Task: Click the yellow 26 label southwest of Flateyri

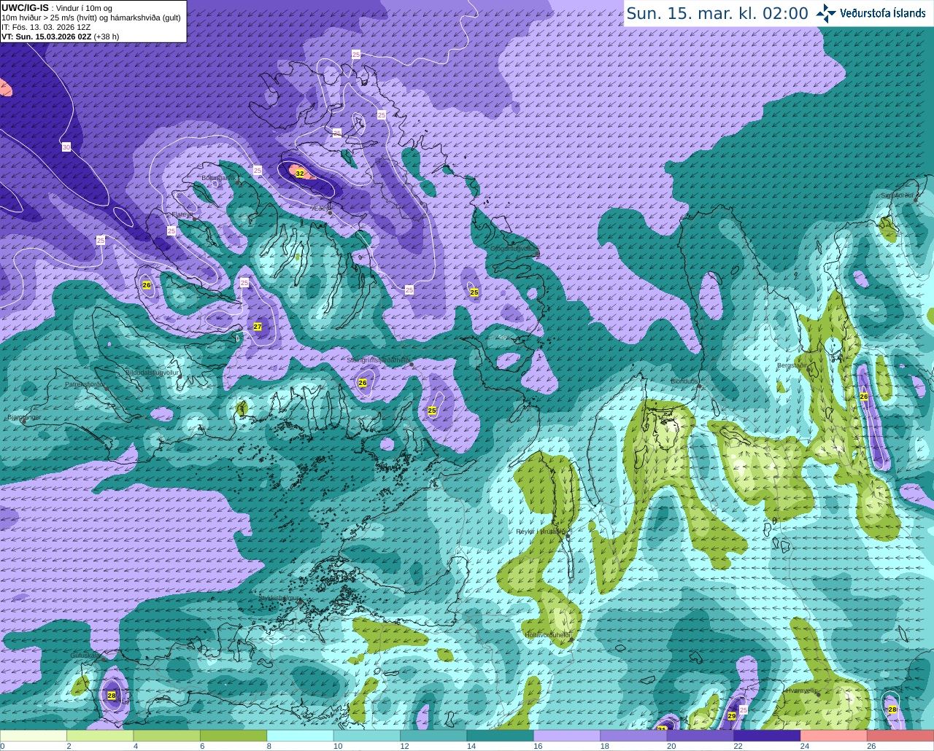Action: pyautogui.click(x=147, y=285)
